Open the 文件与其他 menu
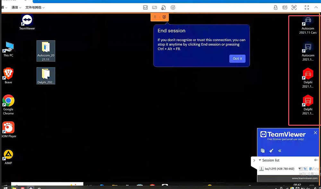The height and width of the screenshot is (189, 321). click(x=35, y=7)
